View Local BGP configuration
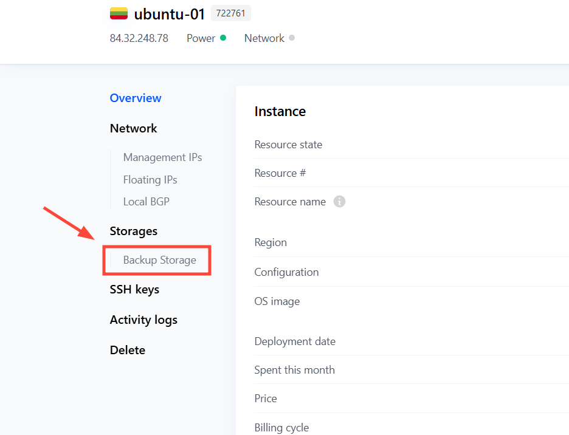 click(146, 201)
